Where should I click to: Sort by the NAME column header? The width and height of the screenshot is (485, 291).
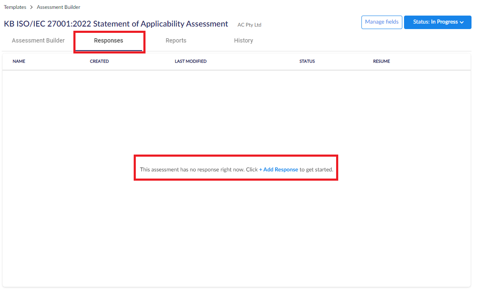click(x=19, y=61)
